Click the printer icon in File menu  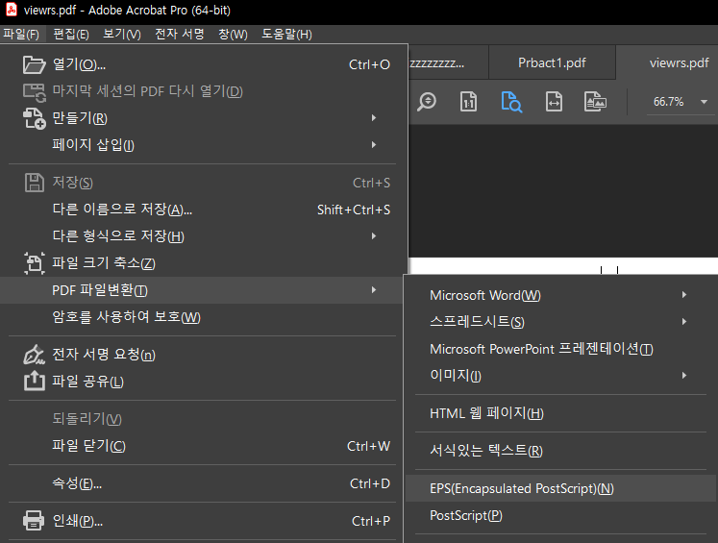(34, 521)
